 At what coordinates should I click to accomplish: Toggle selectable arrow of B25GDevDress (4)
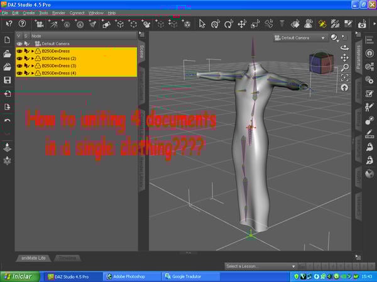[26, 73]
